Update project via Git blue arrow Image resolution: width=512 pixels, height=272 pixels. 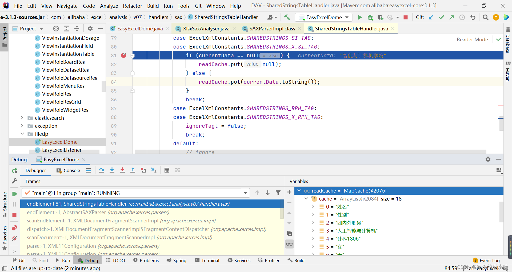431,17
